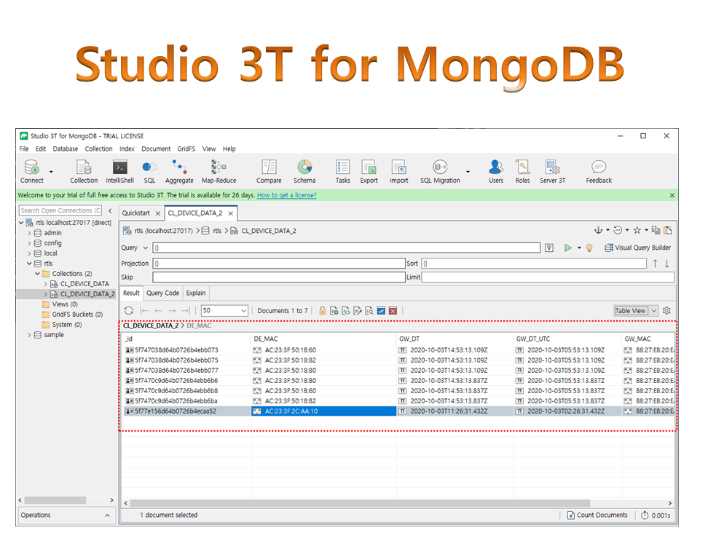Screen dimensions: 708x557
Task: Click sort descending down arrow
Action: [x=667, y=264]
